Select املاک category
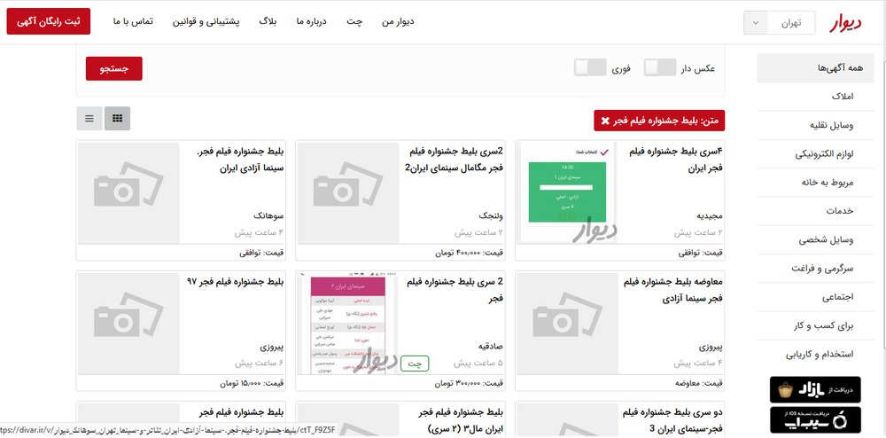 pos(815,96)
